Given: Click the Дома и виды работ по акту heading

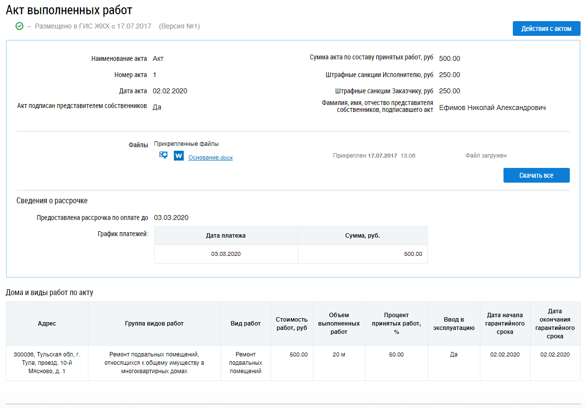Looking at the screenshot, I should click(49, 293).
